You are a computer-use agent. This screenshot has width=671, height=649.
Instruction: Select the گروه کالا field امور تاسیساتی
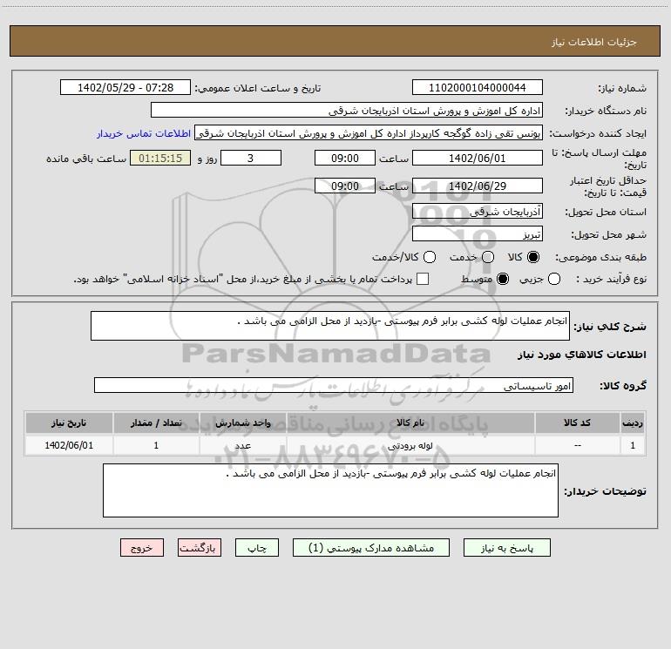click(x=334, y=385)
